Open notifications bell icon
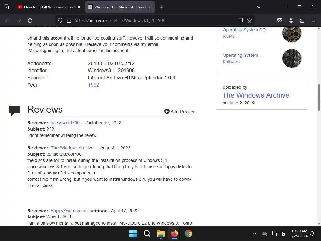 coord(313,233)
